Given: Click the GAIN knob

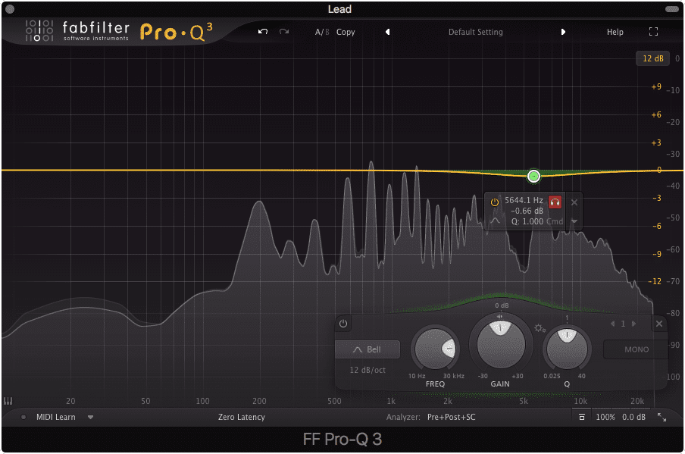Looking at the screenshot, I should (501, 343).
